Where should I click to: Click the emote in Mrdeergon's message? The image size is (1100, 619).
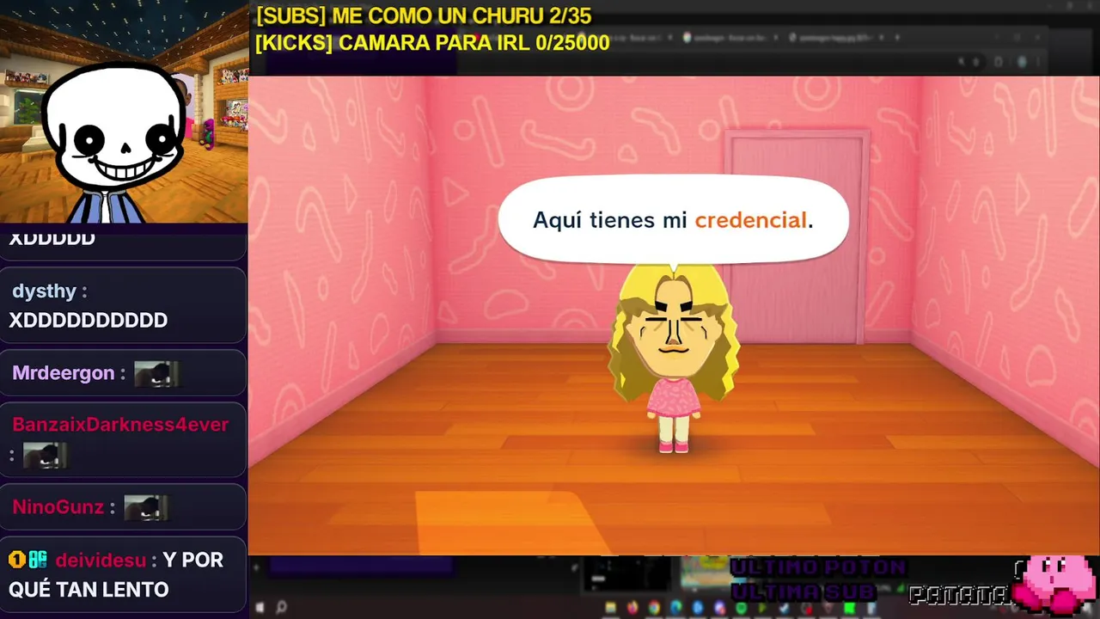pyautogui.click(x=156, y=374)
